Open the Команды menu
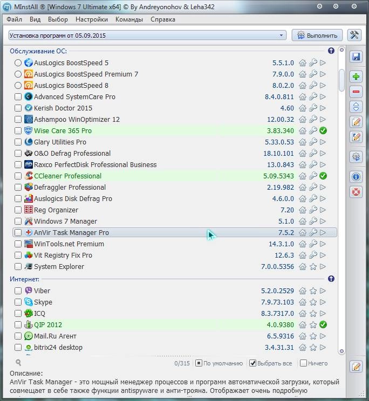 tap(129, 19)
